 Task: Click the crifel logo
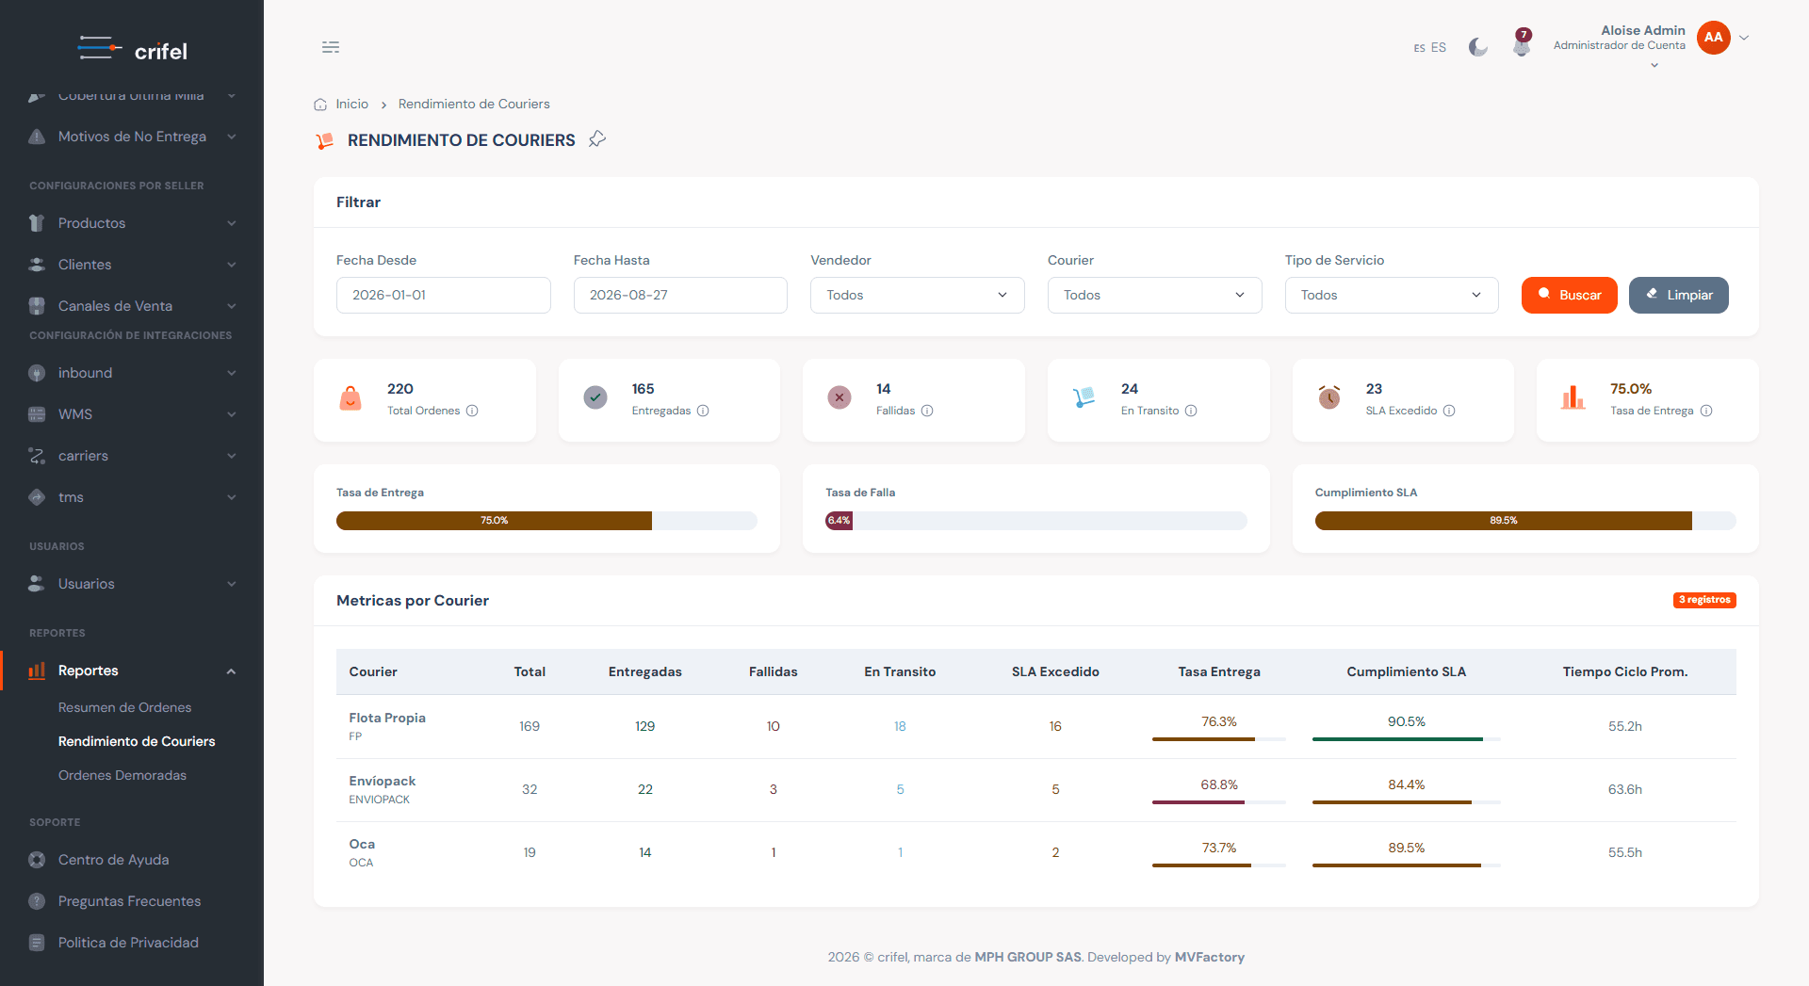[x=133, y=49]
